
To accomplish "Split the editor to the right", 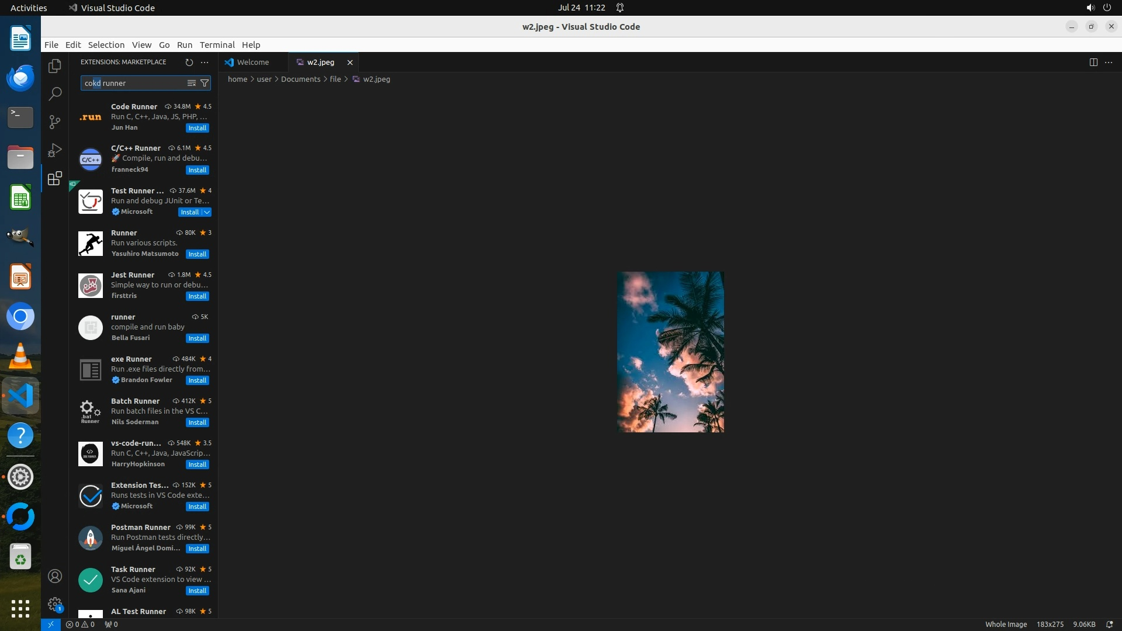I will tap(1093, 62).
